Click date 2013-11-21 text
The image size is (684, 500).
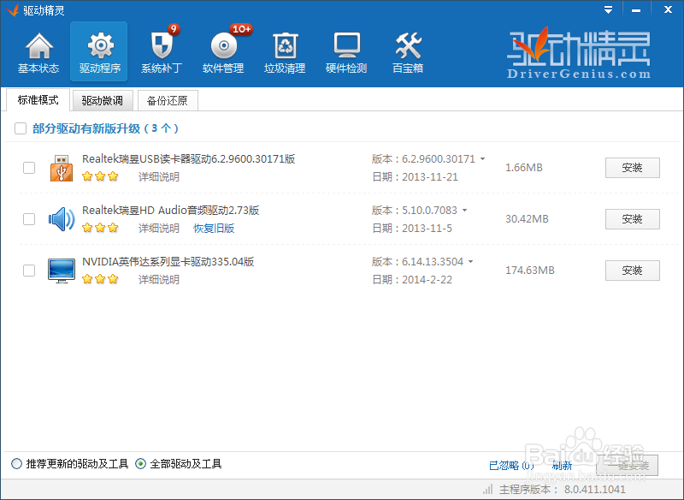coord(430,177)
